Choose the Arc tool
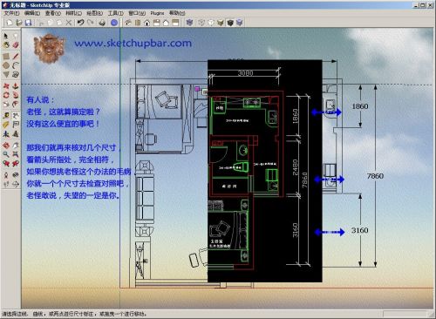436x319 pixels. tap(16, 65)
